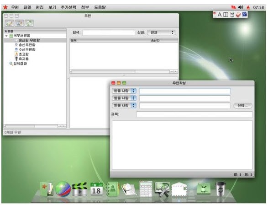The image size is (268, 205).
Task: Select 국부서류철 in folder tree
Action: (x=22, y=36)
